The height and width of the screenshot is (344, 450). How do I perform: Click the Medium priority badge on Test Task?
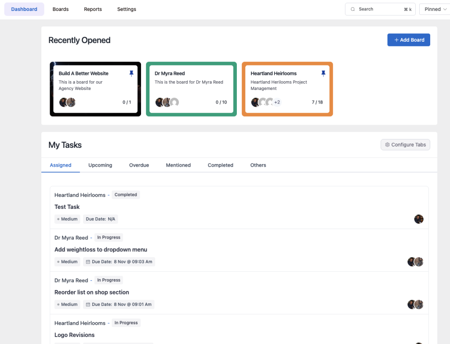point(67,219)
